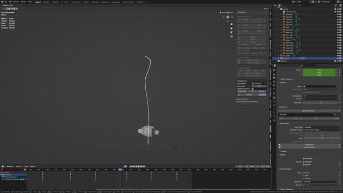Click the viewport zoom magnifier icon
This screenshot has height=193, width=343.
tap(232, 24)
